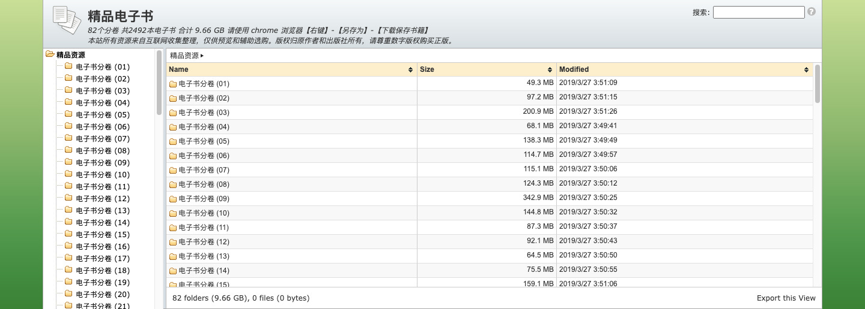Click the 2019/3/27 3:49:41 modified date

pos(588,126)
